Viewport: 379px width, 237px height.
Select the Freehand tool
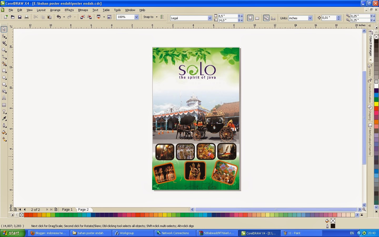coord(4,57)
